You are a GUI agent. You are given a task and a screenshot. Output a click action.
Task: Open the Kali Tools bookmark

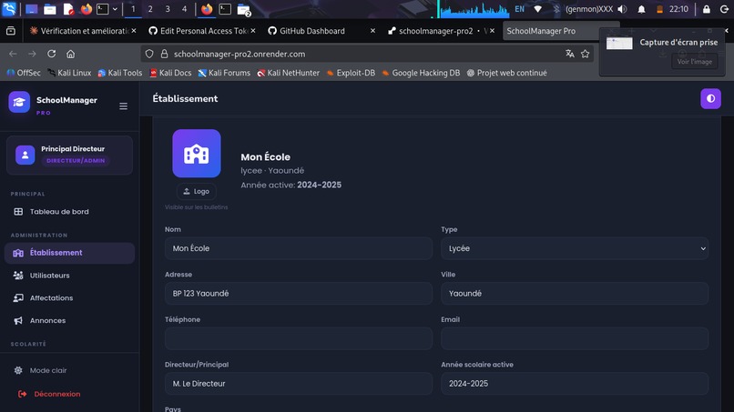pyautogui.click(x=120, y=73)
